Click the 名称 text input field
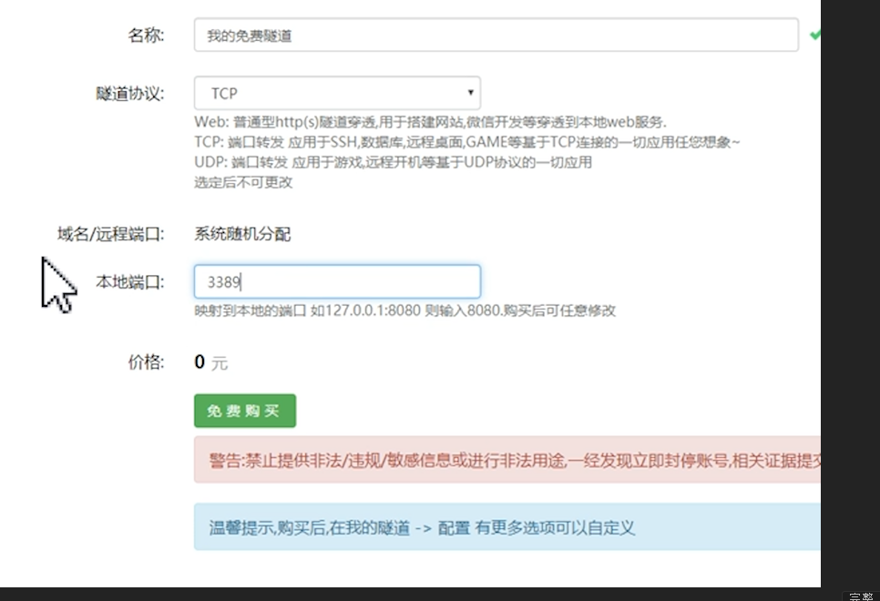This screenshot has height=601, width=880. (496, 36)
